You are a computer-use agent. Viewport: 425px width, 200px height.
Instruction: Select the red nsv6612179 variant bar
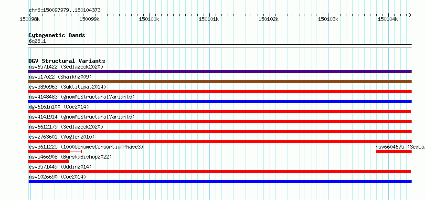[220, 131]
